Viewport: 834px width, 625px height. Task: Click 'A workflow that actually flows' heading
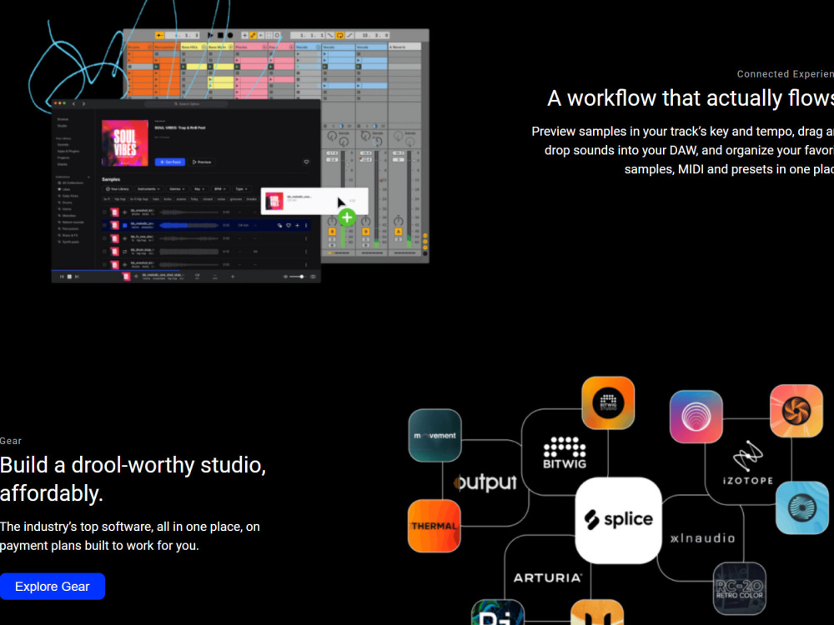[691, 98]
